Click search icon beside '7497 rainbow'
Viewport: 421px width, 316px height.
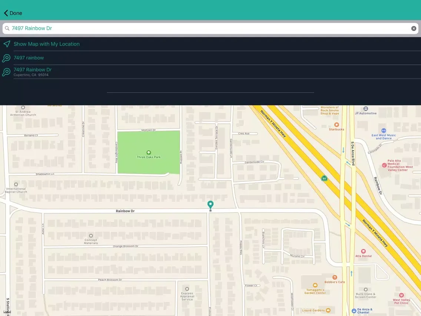(x=6, y=58)
